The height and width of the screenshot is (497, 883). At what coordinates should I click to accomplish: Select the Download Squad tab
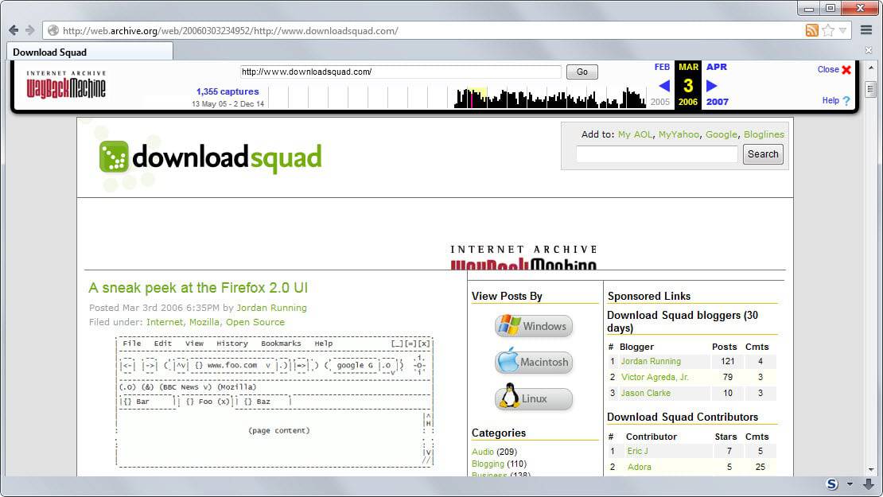pyautogui.click(x=90, y=52)
